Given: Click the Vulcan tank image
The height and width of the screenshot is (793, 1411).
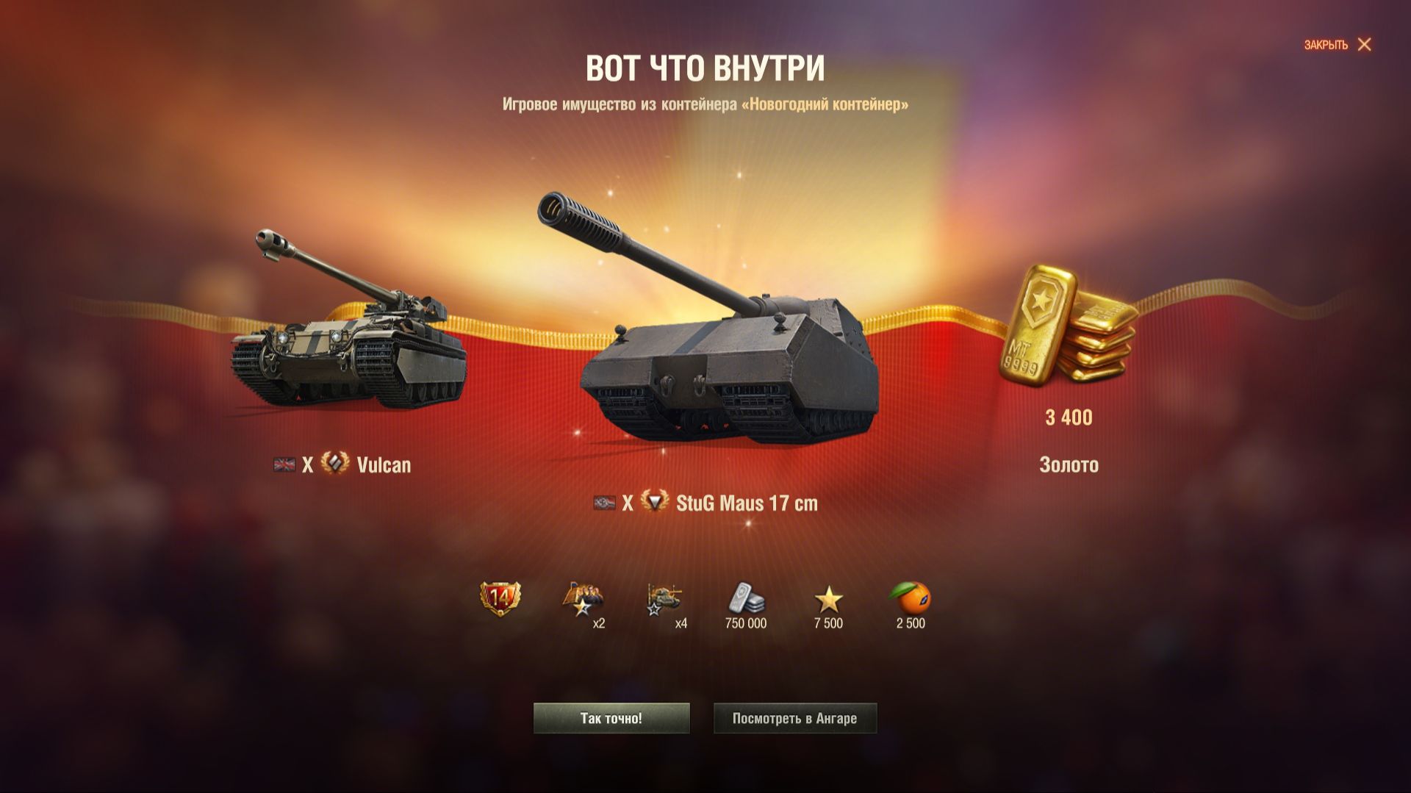Looking at the screenshot, I should point(348,317).
